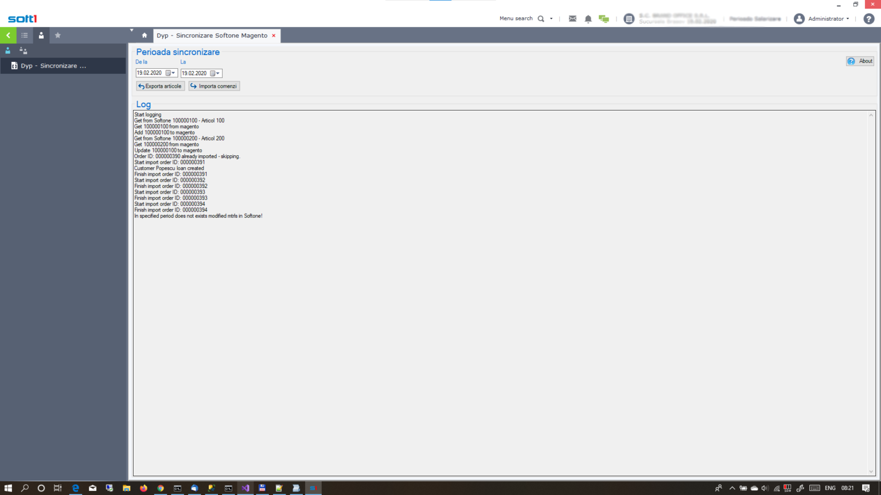Open the green chat windows icon
Screen dimensions: 881x495
pyautogui.click(x=604, y=19)
